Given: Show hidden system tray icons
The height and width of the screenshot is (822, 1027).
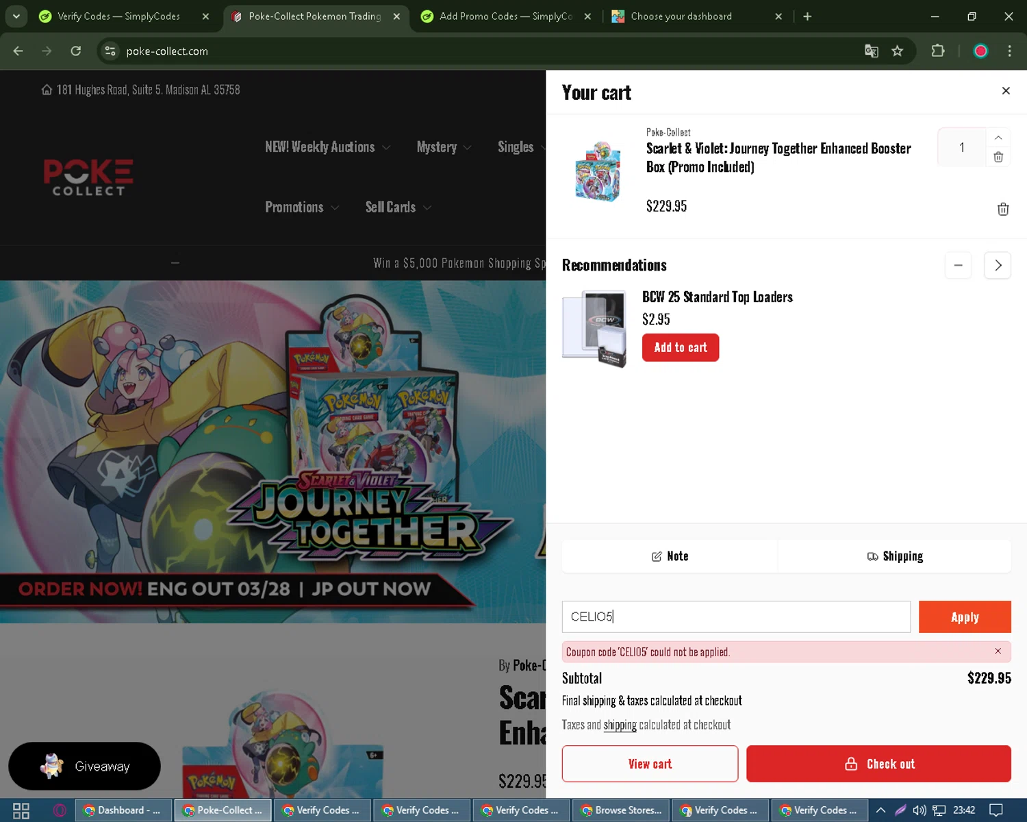Looking at the screenshot, I should tap(880, 810).
